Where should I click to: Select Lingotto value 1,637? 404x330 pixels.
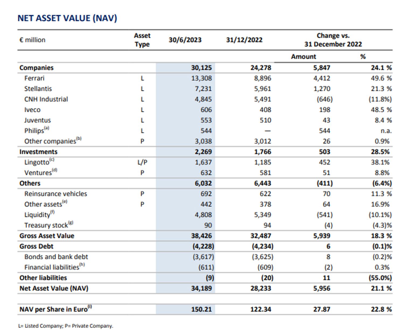[x=203, y=162]
